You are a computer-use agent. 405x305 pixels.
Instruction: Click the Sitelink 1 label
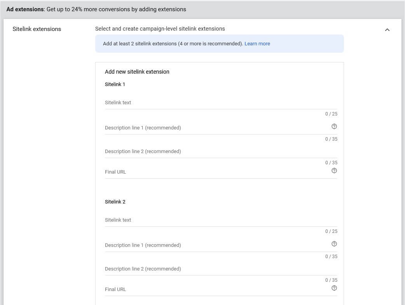[x=115, y=84]
